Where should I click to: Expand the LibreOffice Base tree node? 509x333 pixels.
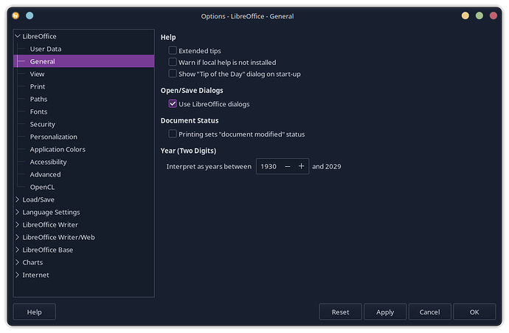point(18,250)
